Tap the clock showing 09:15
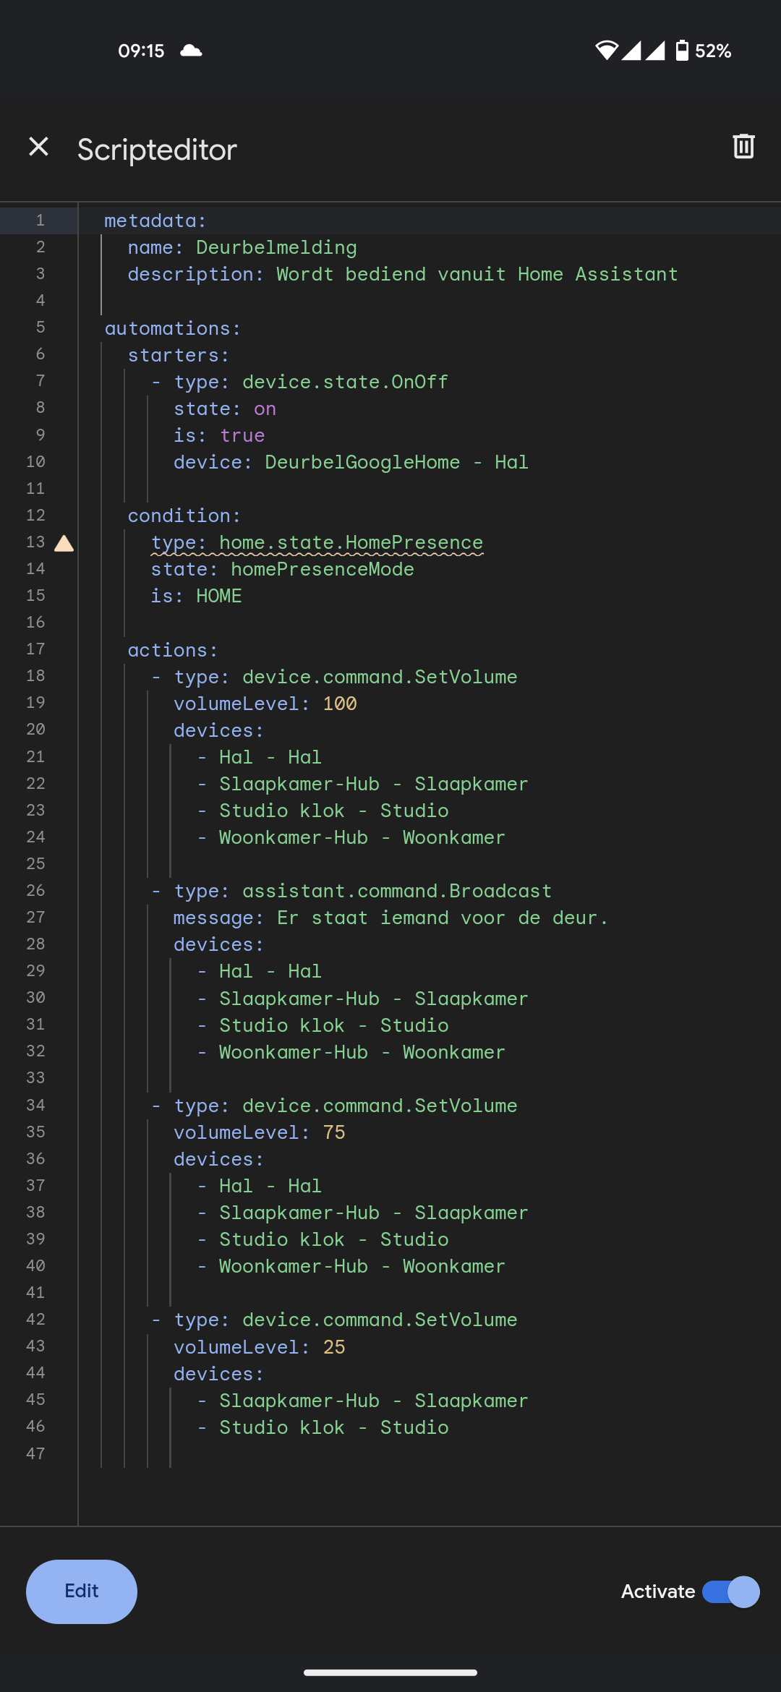The width and height of the screenshot is (781, 1692). [141, 51]
